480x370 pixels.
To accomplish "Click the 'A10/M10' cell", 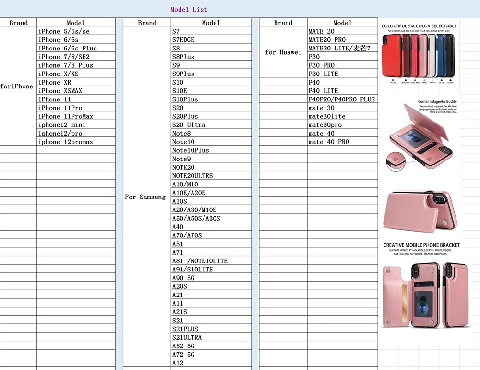I will coord(211,184).
